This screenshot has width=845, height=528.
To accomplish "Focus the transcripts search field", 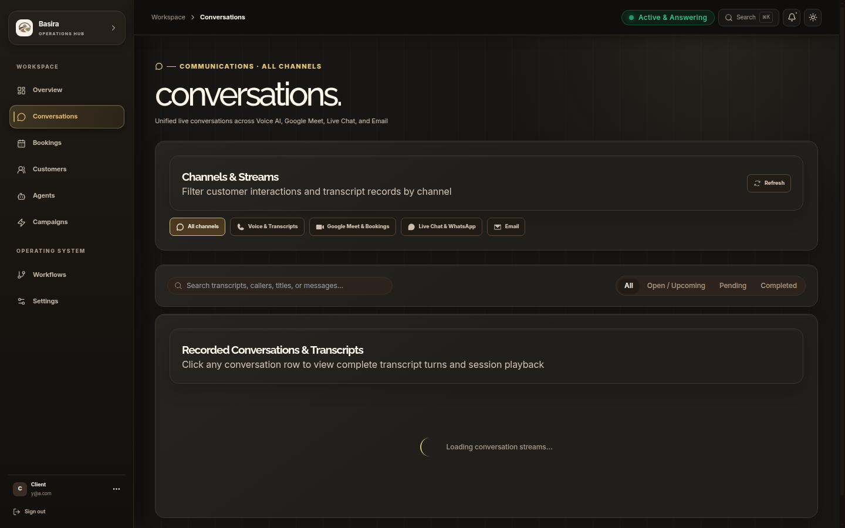I will tap(280, 286).
